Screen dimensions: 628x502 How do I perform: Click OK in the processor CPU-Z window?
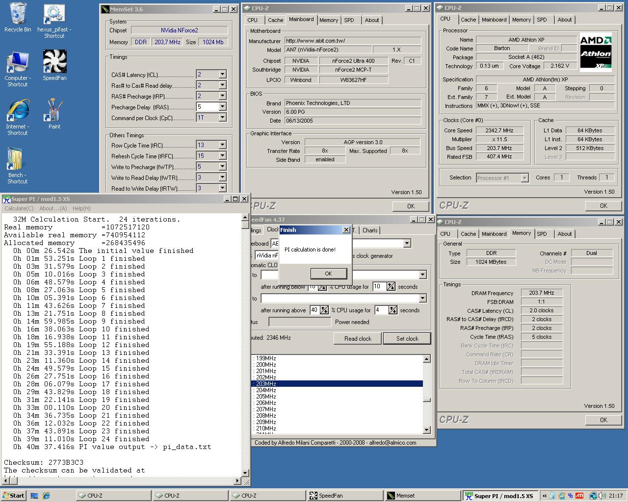tap(603, 206)
